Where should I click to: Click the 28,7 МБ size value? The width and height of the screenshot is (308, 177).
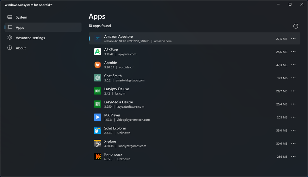coord(282,91)
